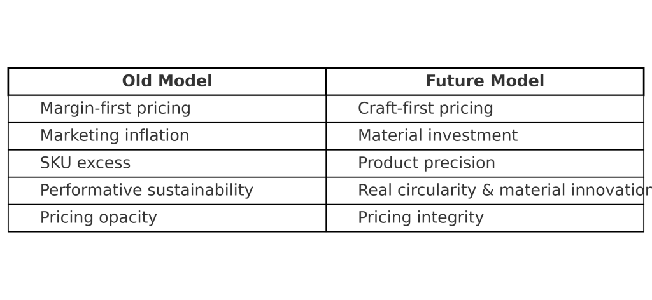Select the "Pricing integrity" cell
652x300 pixels.
click(421, 218)
